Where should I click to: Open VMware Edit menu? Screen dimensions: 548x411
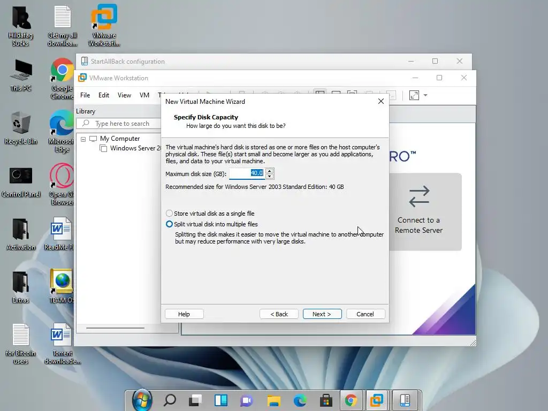(x=103, y=95)
